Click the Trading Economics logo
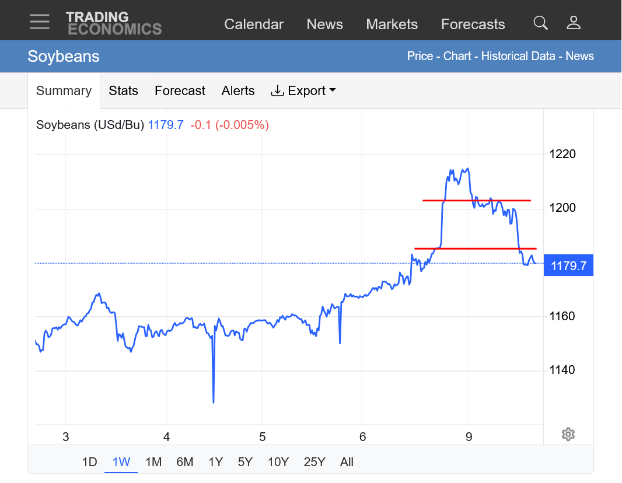Image resolution: width=622 pixels, height=483 pixels. 113,23
